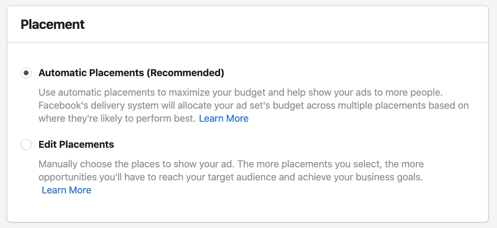Click the 'where they're likely to perform best' text
This screenshot has width=497, height=228.
[117, 118]
